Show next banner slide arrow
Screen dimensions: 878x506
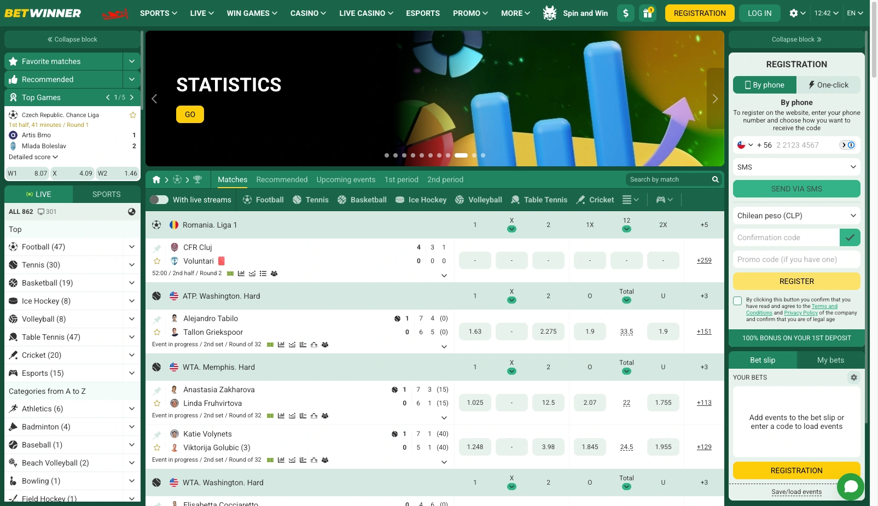click(x=715, y=98)
